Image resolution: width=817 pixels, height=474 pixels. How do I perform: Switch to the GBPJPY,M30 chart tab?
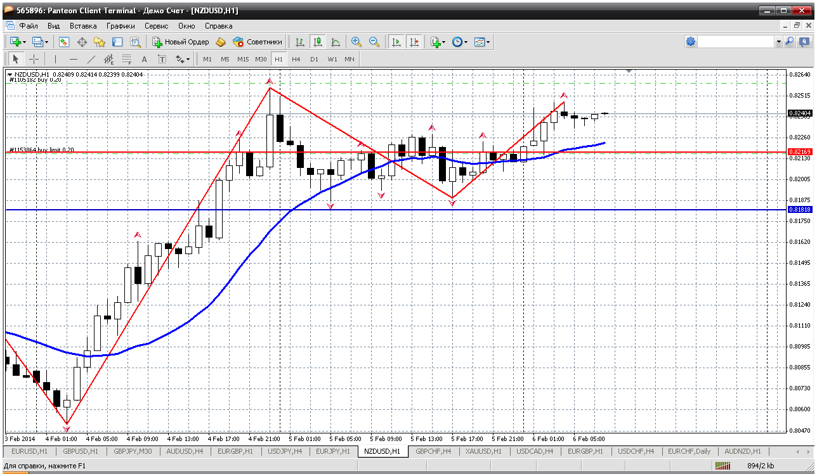coord(132,451)
